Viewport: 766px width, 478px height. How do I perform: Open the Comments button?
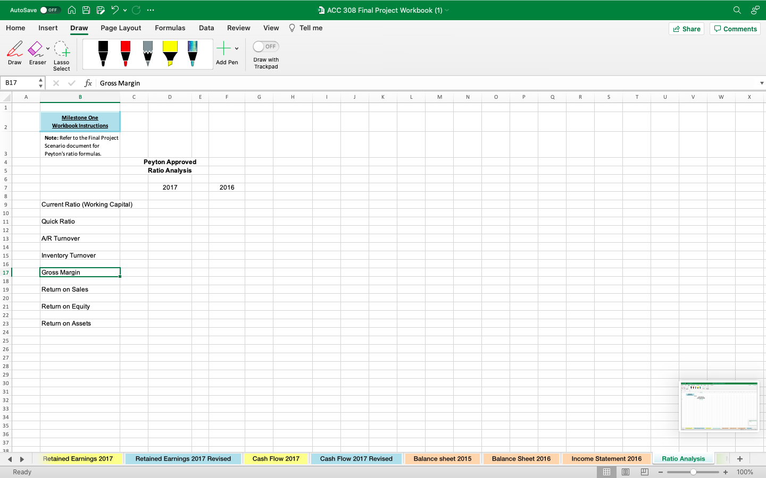735,29
